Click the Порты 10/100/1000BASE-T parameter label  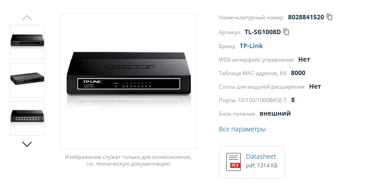(253, 100)
